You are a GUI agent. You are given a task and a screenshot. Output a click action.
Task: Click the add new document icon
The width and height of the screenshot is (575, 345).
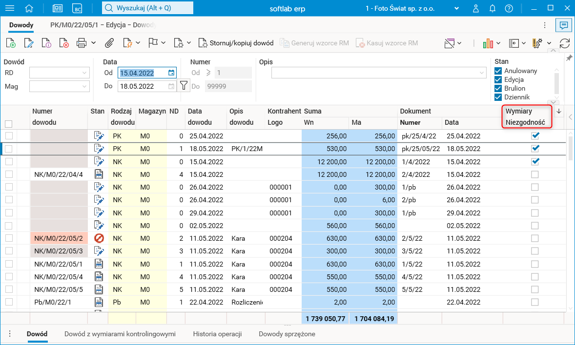point(10,43)
